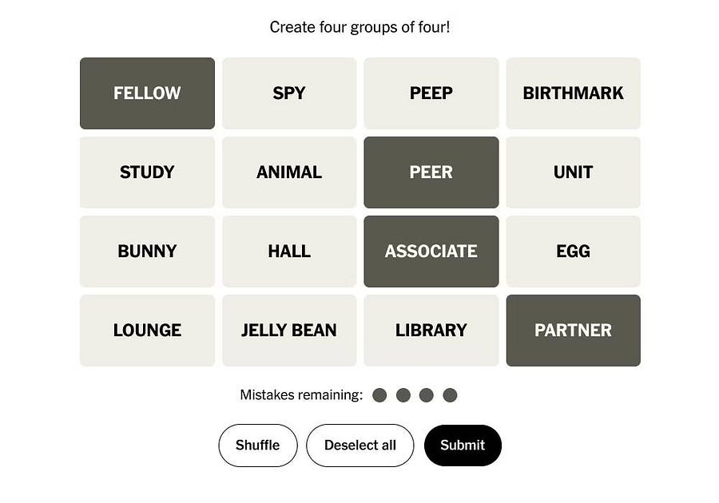Viewport: 719px width, 503px height.
Task: Select the BIRTHMARK word tile
Action: [x=573, y=93]
